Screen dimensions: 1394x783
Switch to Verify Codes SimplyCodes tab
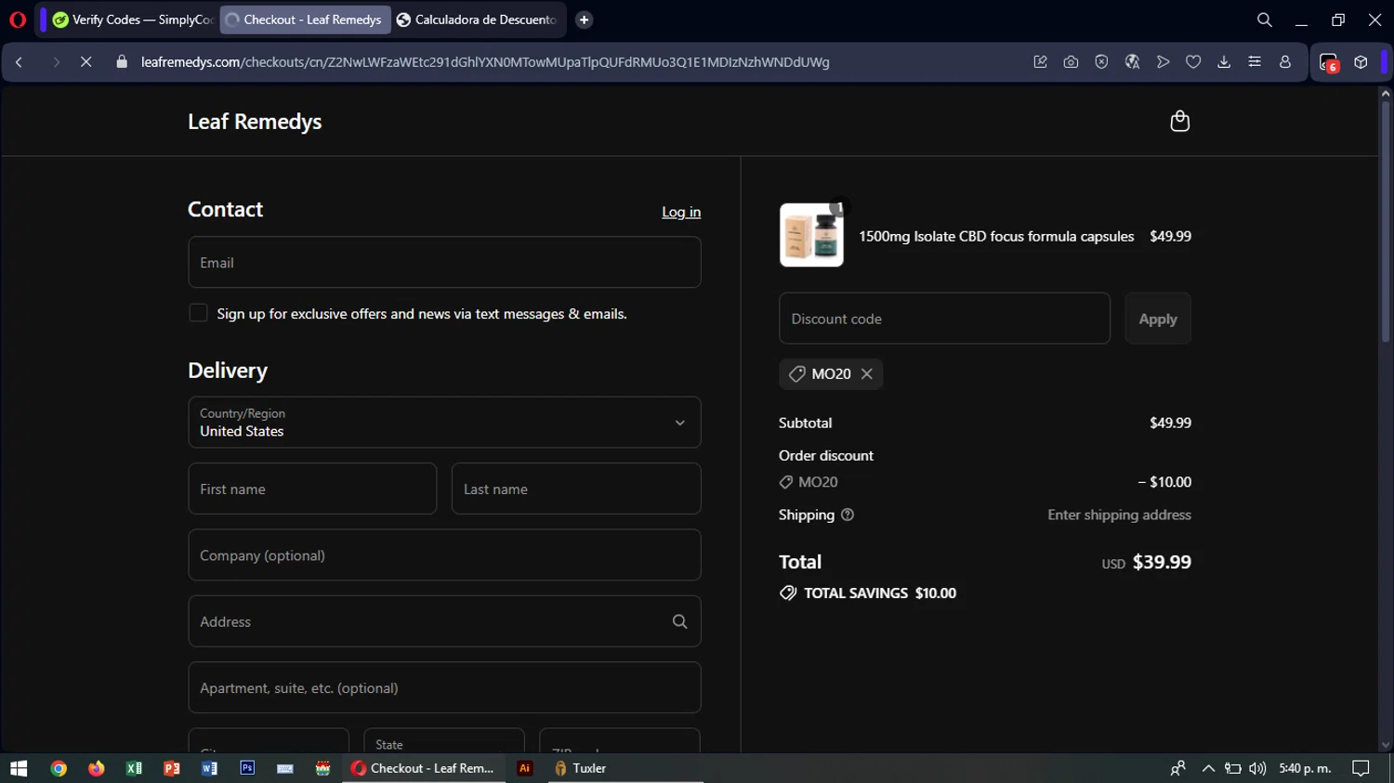click(x=133, y=20)
